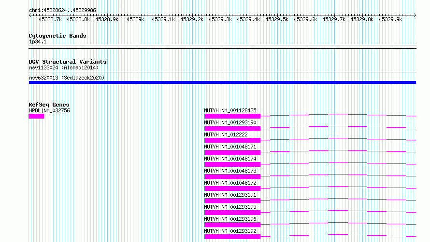Select the RefSeq Genes track title
The width and height of the screenshot is (430, 242).
(49, 105)
